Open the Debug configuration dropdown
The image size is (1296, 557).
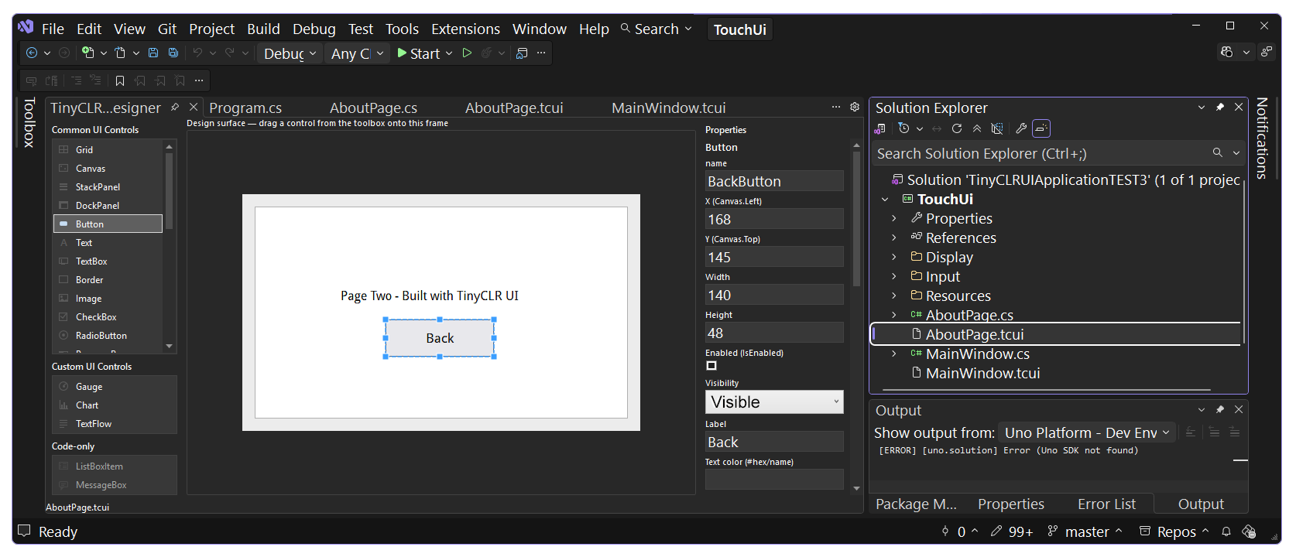[290, 53]
